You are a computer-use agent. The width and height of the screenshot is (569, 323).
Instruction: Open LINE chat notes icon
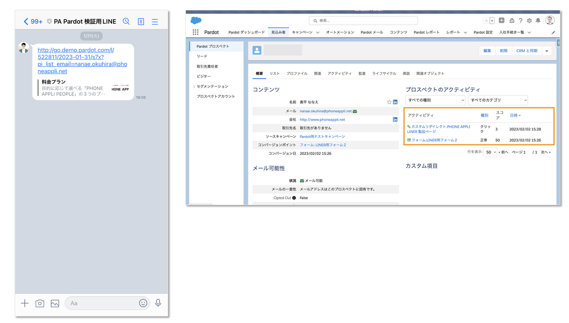(141, 22)
